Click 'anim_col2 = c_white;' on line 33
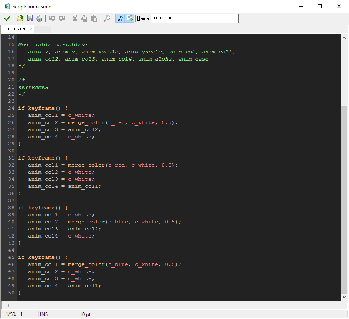Screen dimensions: 349x319 (x=61, y=172)
